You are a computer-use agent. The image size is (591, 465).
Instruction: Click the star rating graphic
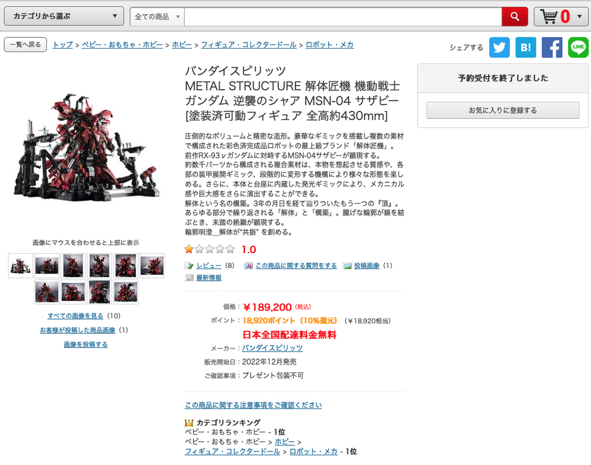click(x=209, y=249)
